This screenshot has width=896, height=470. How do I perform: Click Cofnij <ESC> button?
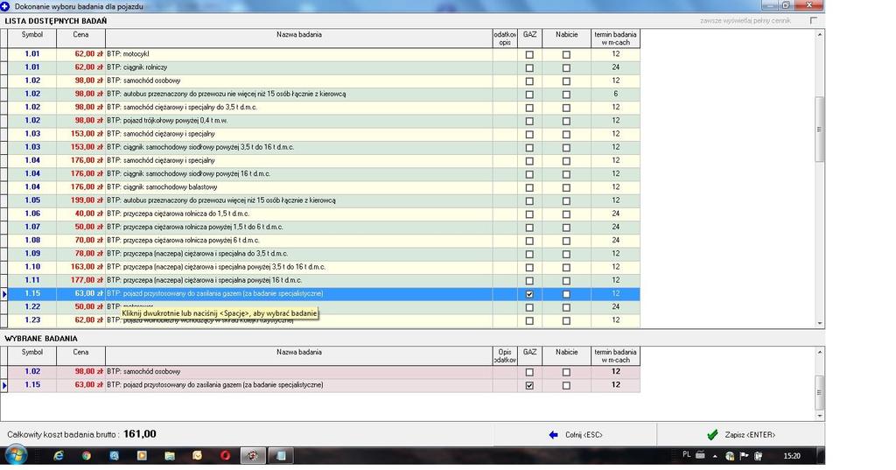576,435
